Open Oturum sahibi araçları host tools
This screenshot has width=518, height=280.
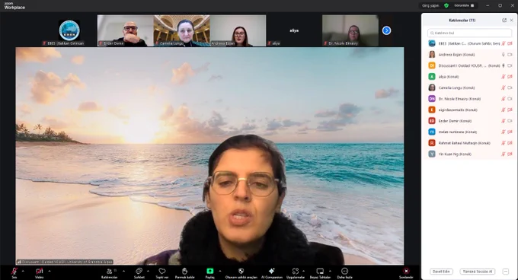click(241, 272)
